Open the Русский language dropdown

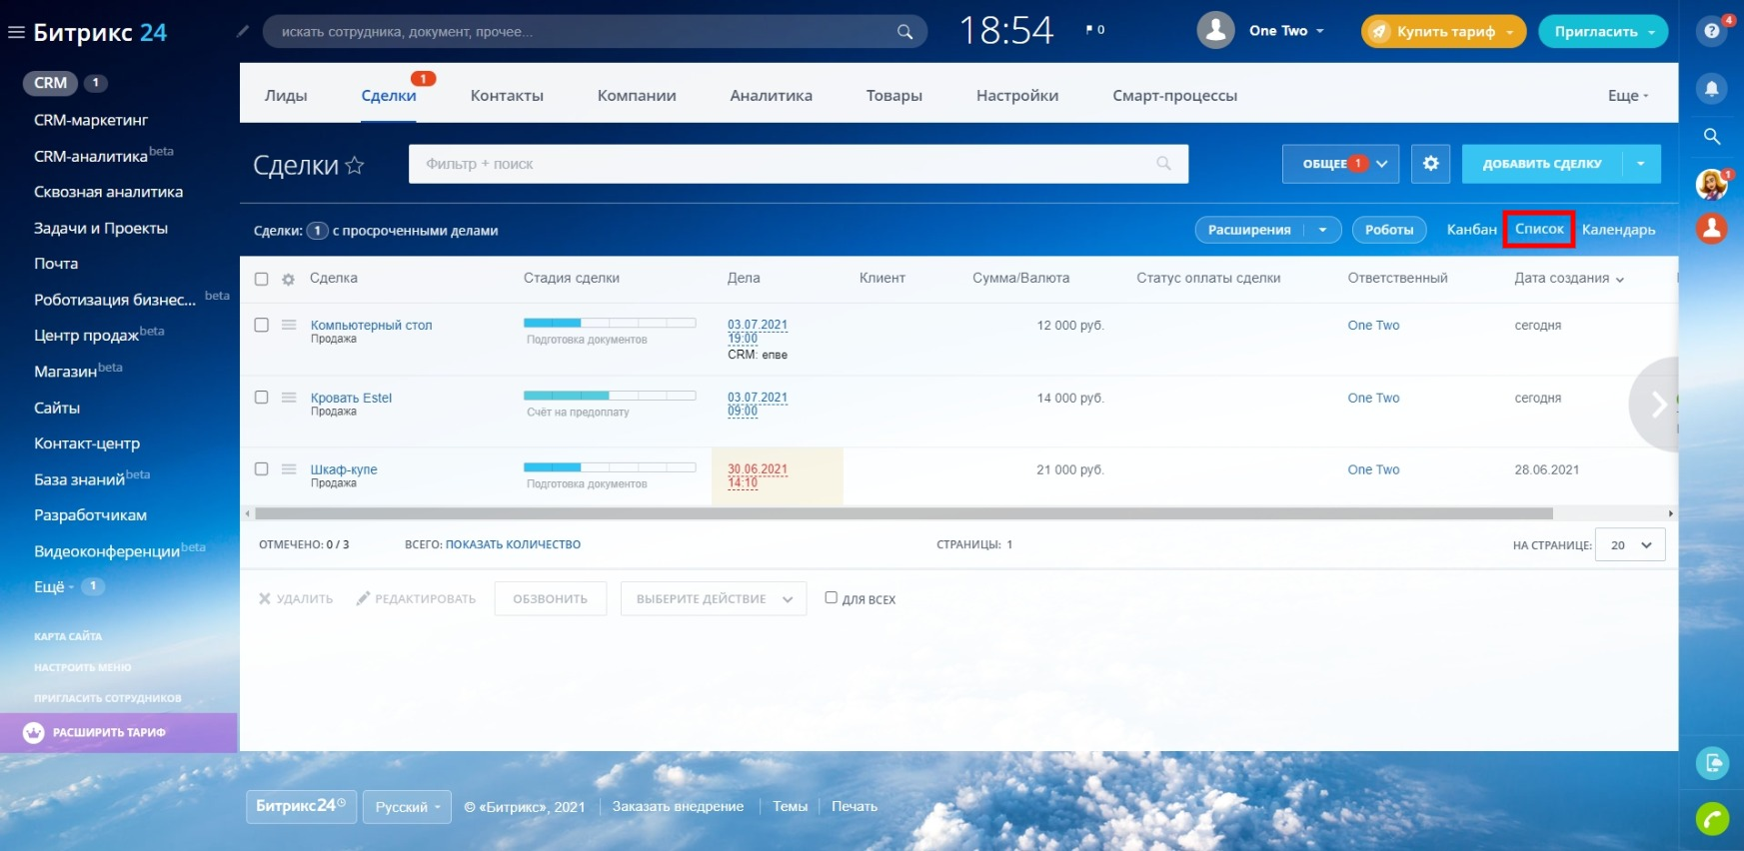click(407, 807)
